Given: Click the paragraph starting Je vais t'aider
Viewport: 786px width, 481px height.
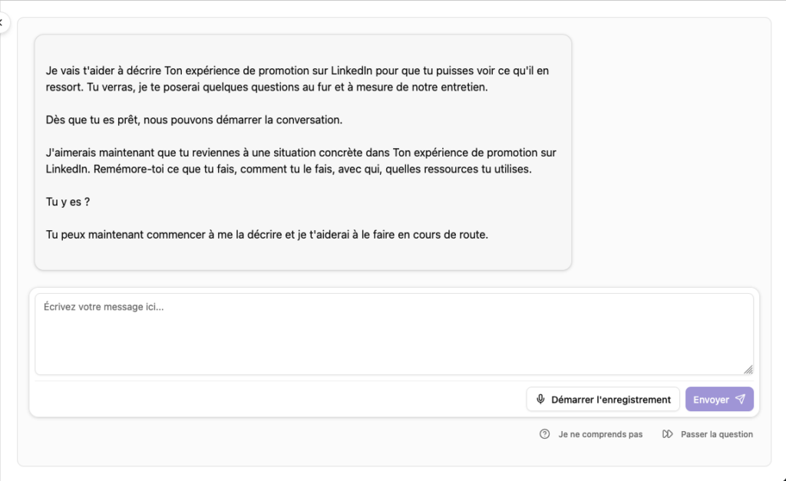Looking at the screenshot, I should [x=297, y=79].
